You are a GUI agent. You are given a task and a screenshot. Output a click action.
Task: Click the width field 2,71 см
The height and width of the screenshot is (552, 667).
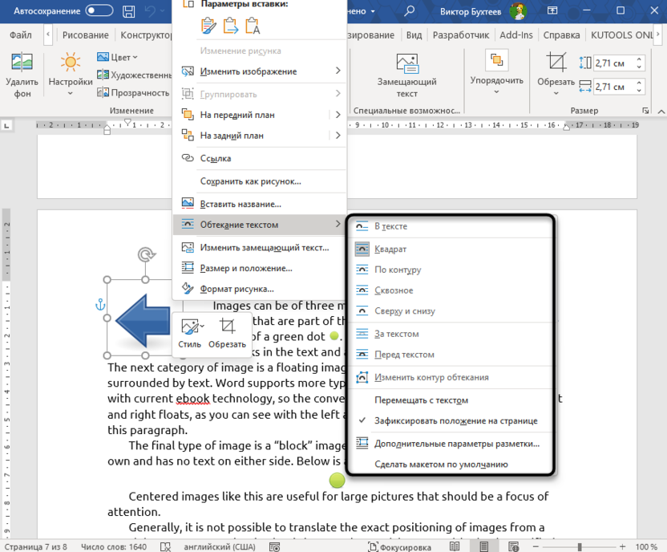(614, 87)
